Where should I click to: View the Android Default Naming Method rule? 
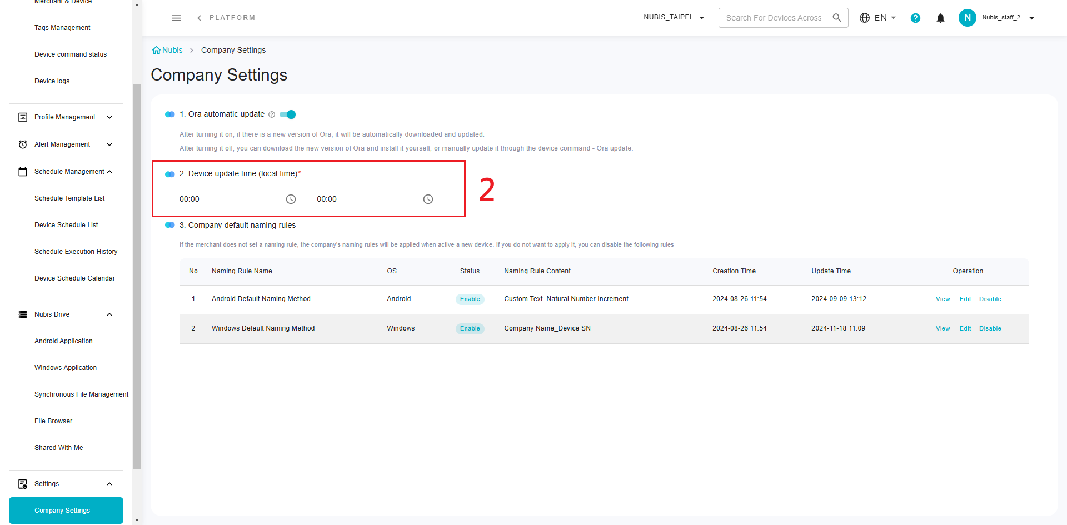tap(943, 299)
